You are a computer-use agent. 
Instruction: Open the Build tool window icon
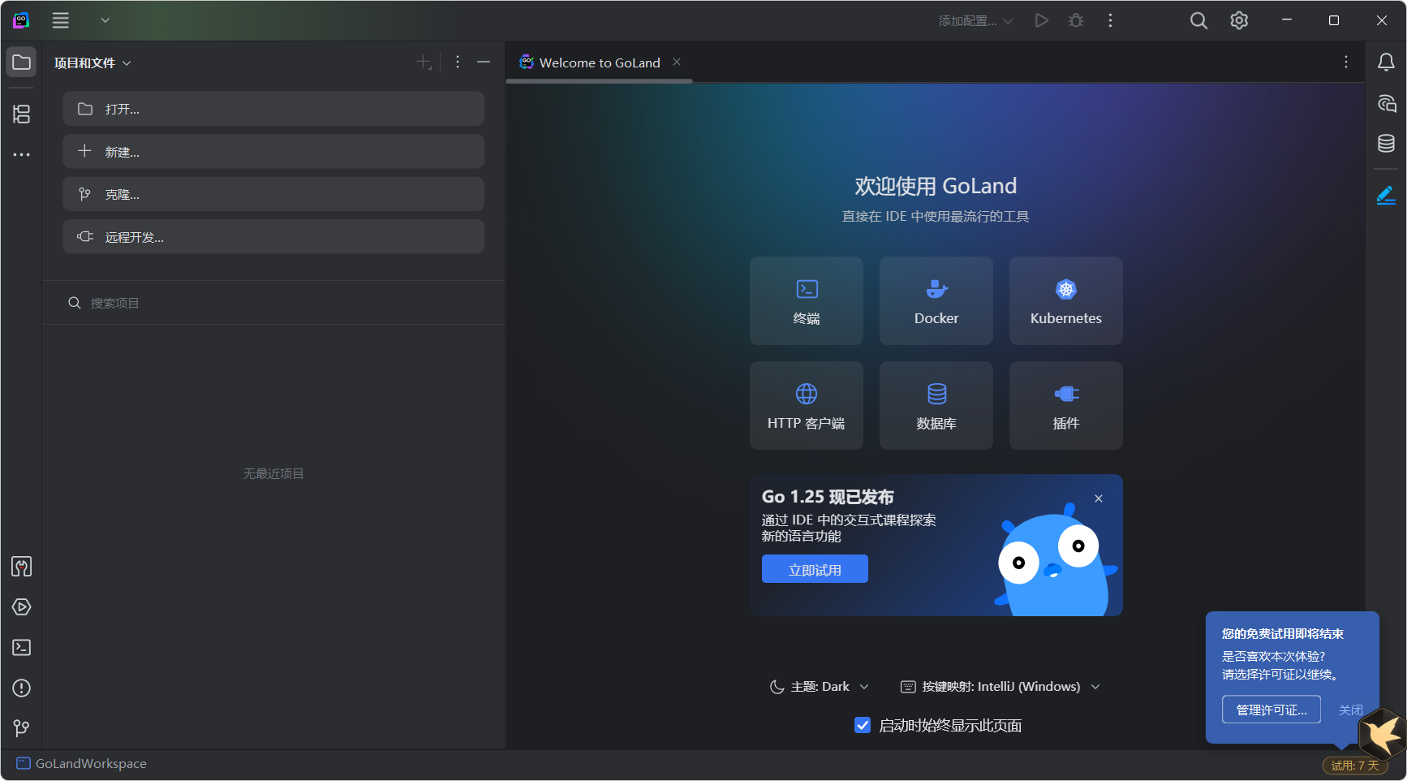(21, 567)
